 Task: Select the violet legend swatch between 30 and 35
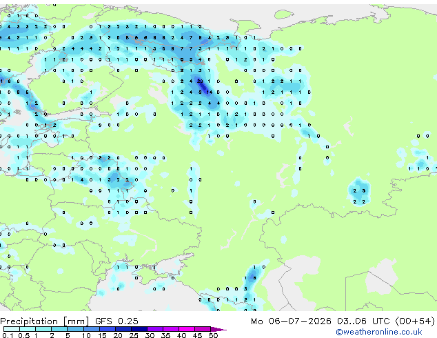point(155,329)
